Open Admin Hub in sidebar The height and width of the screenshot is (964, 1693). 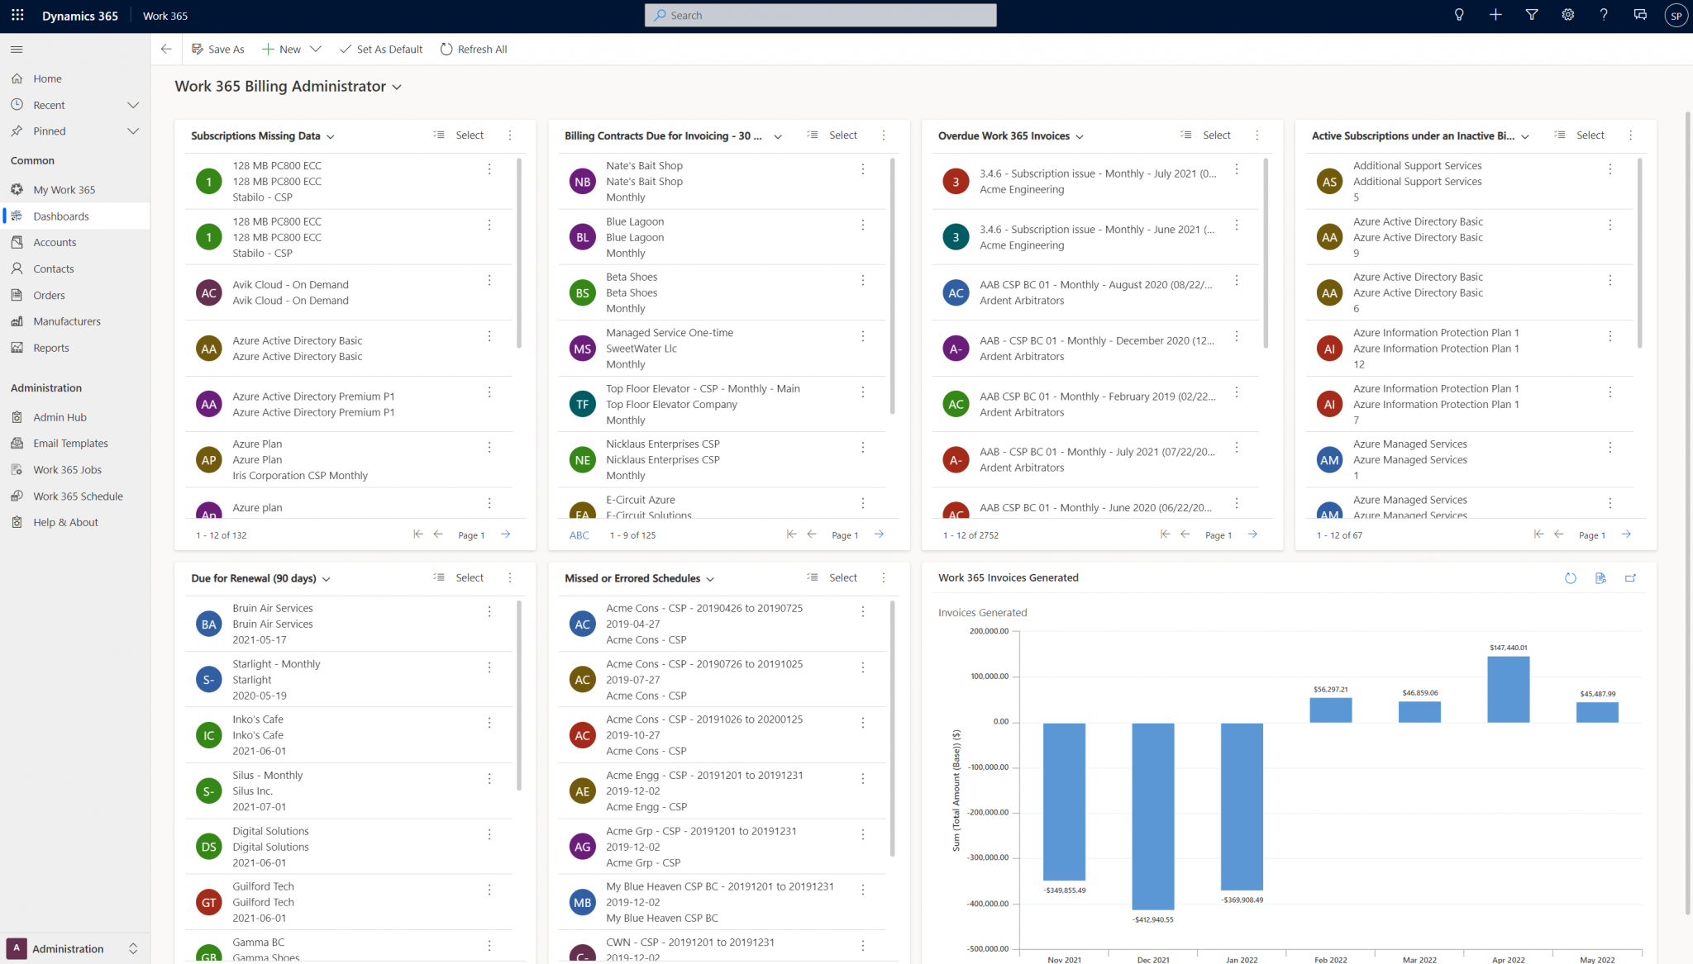[60, 417]
